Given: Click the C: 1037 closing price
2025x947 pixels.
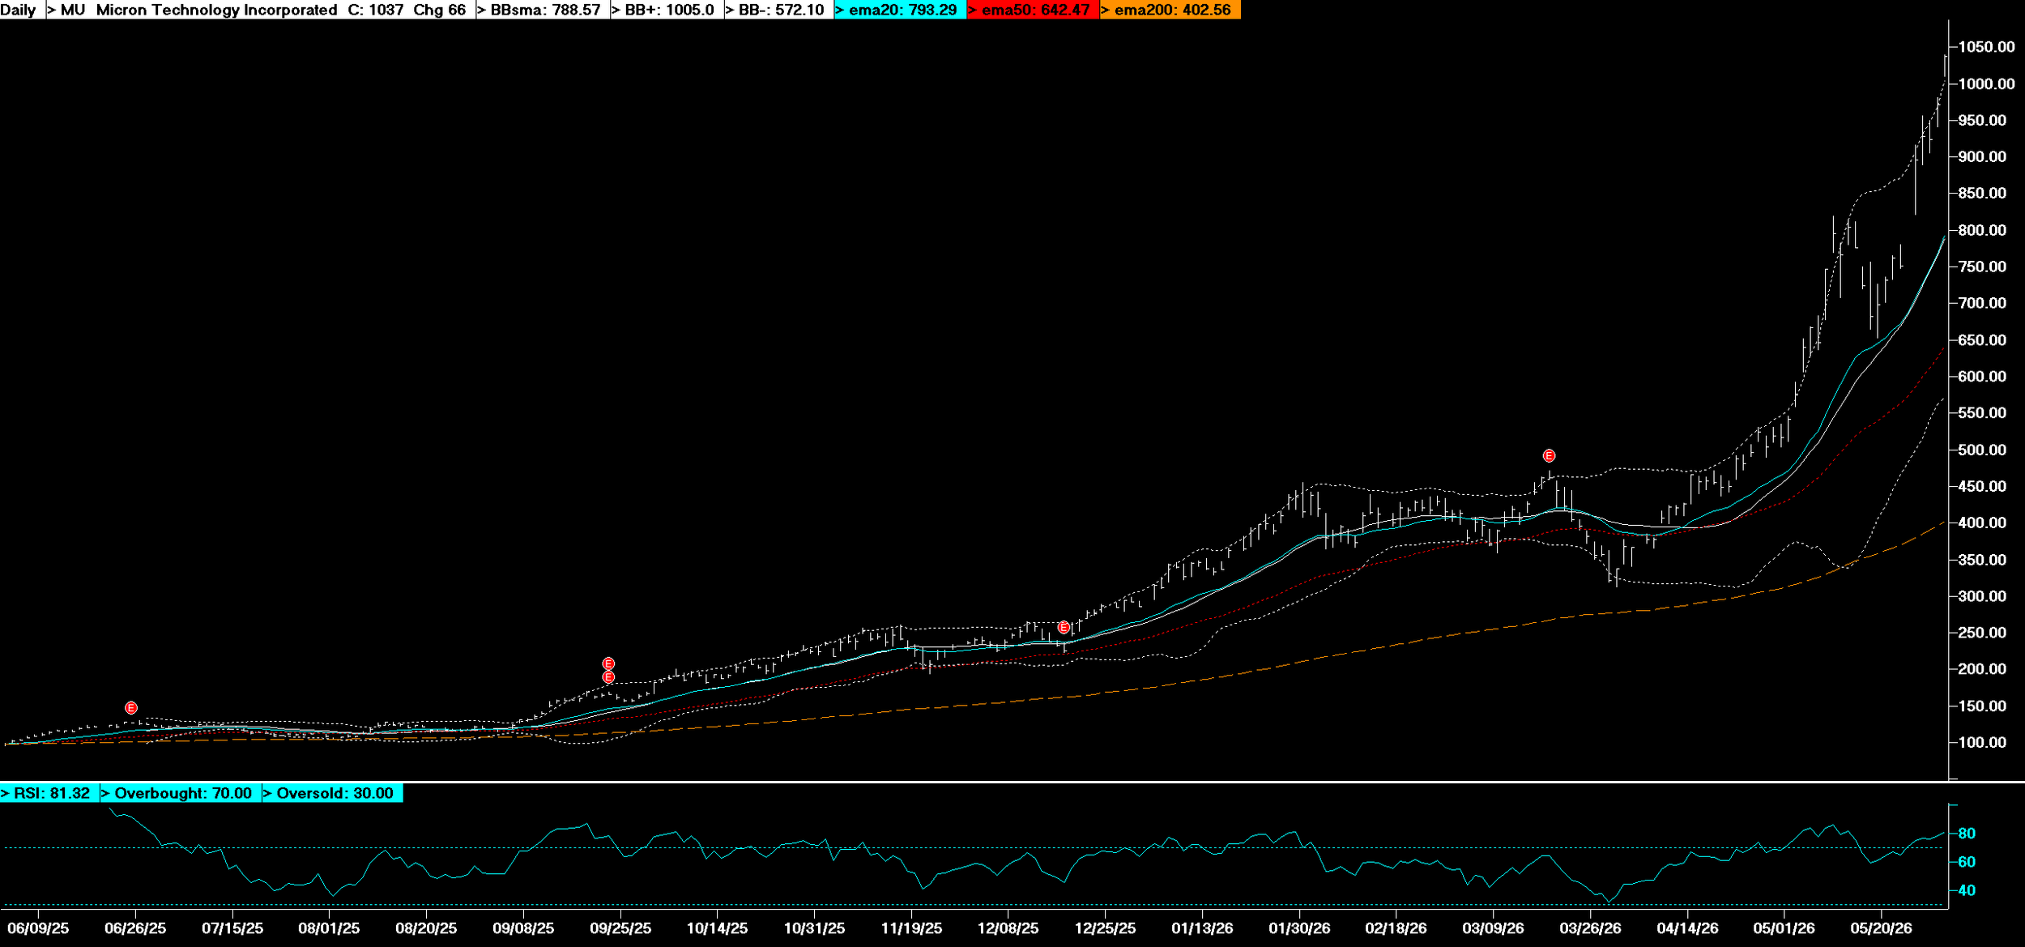Looking at the screenshot, I should coord(376,10).
